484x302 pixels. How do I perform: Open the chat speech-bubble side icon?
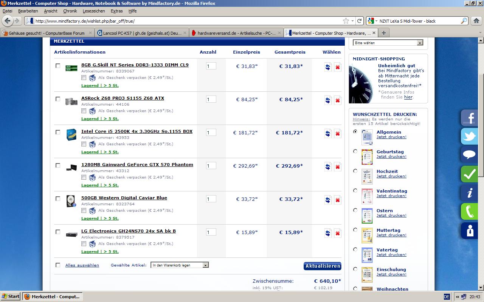469,155
